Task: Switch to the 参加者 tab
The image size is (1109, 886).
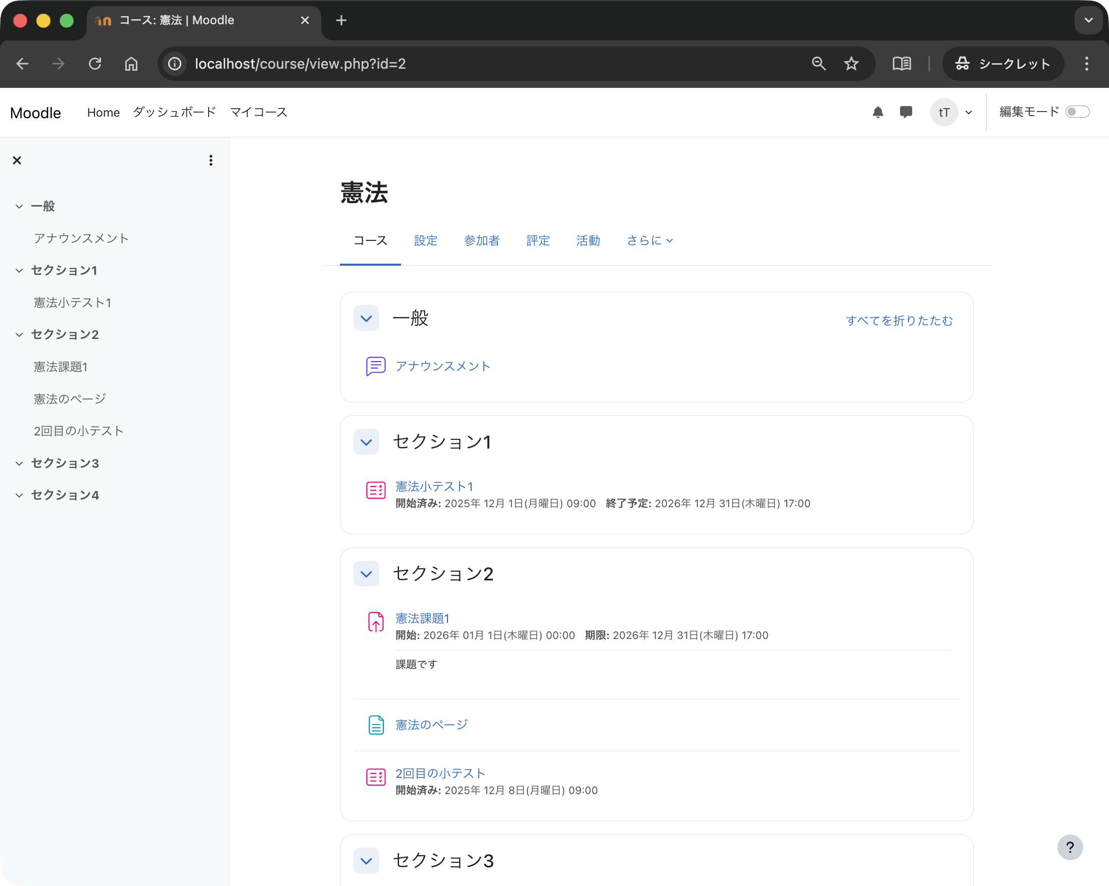Action: tap(481, 240)
